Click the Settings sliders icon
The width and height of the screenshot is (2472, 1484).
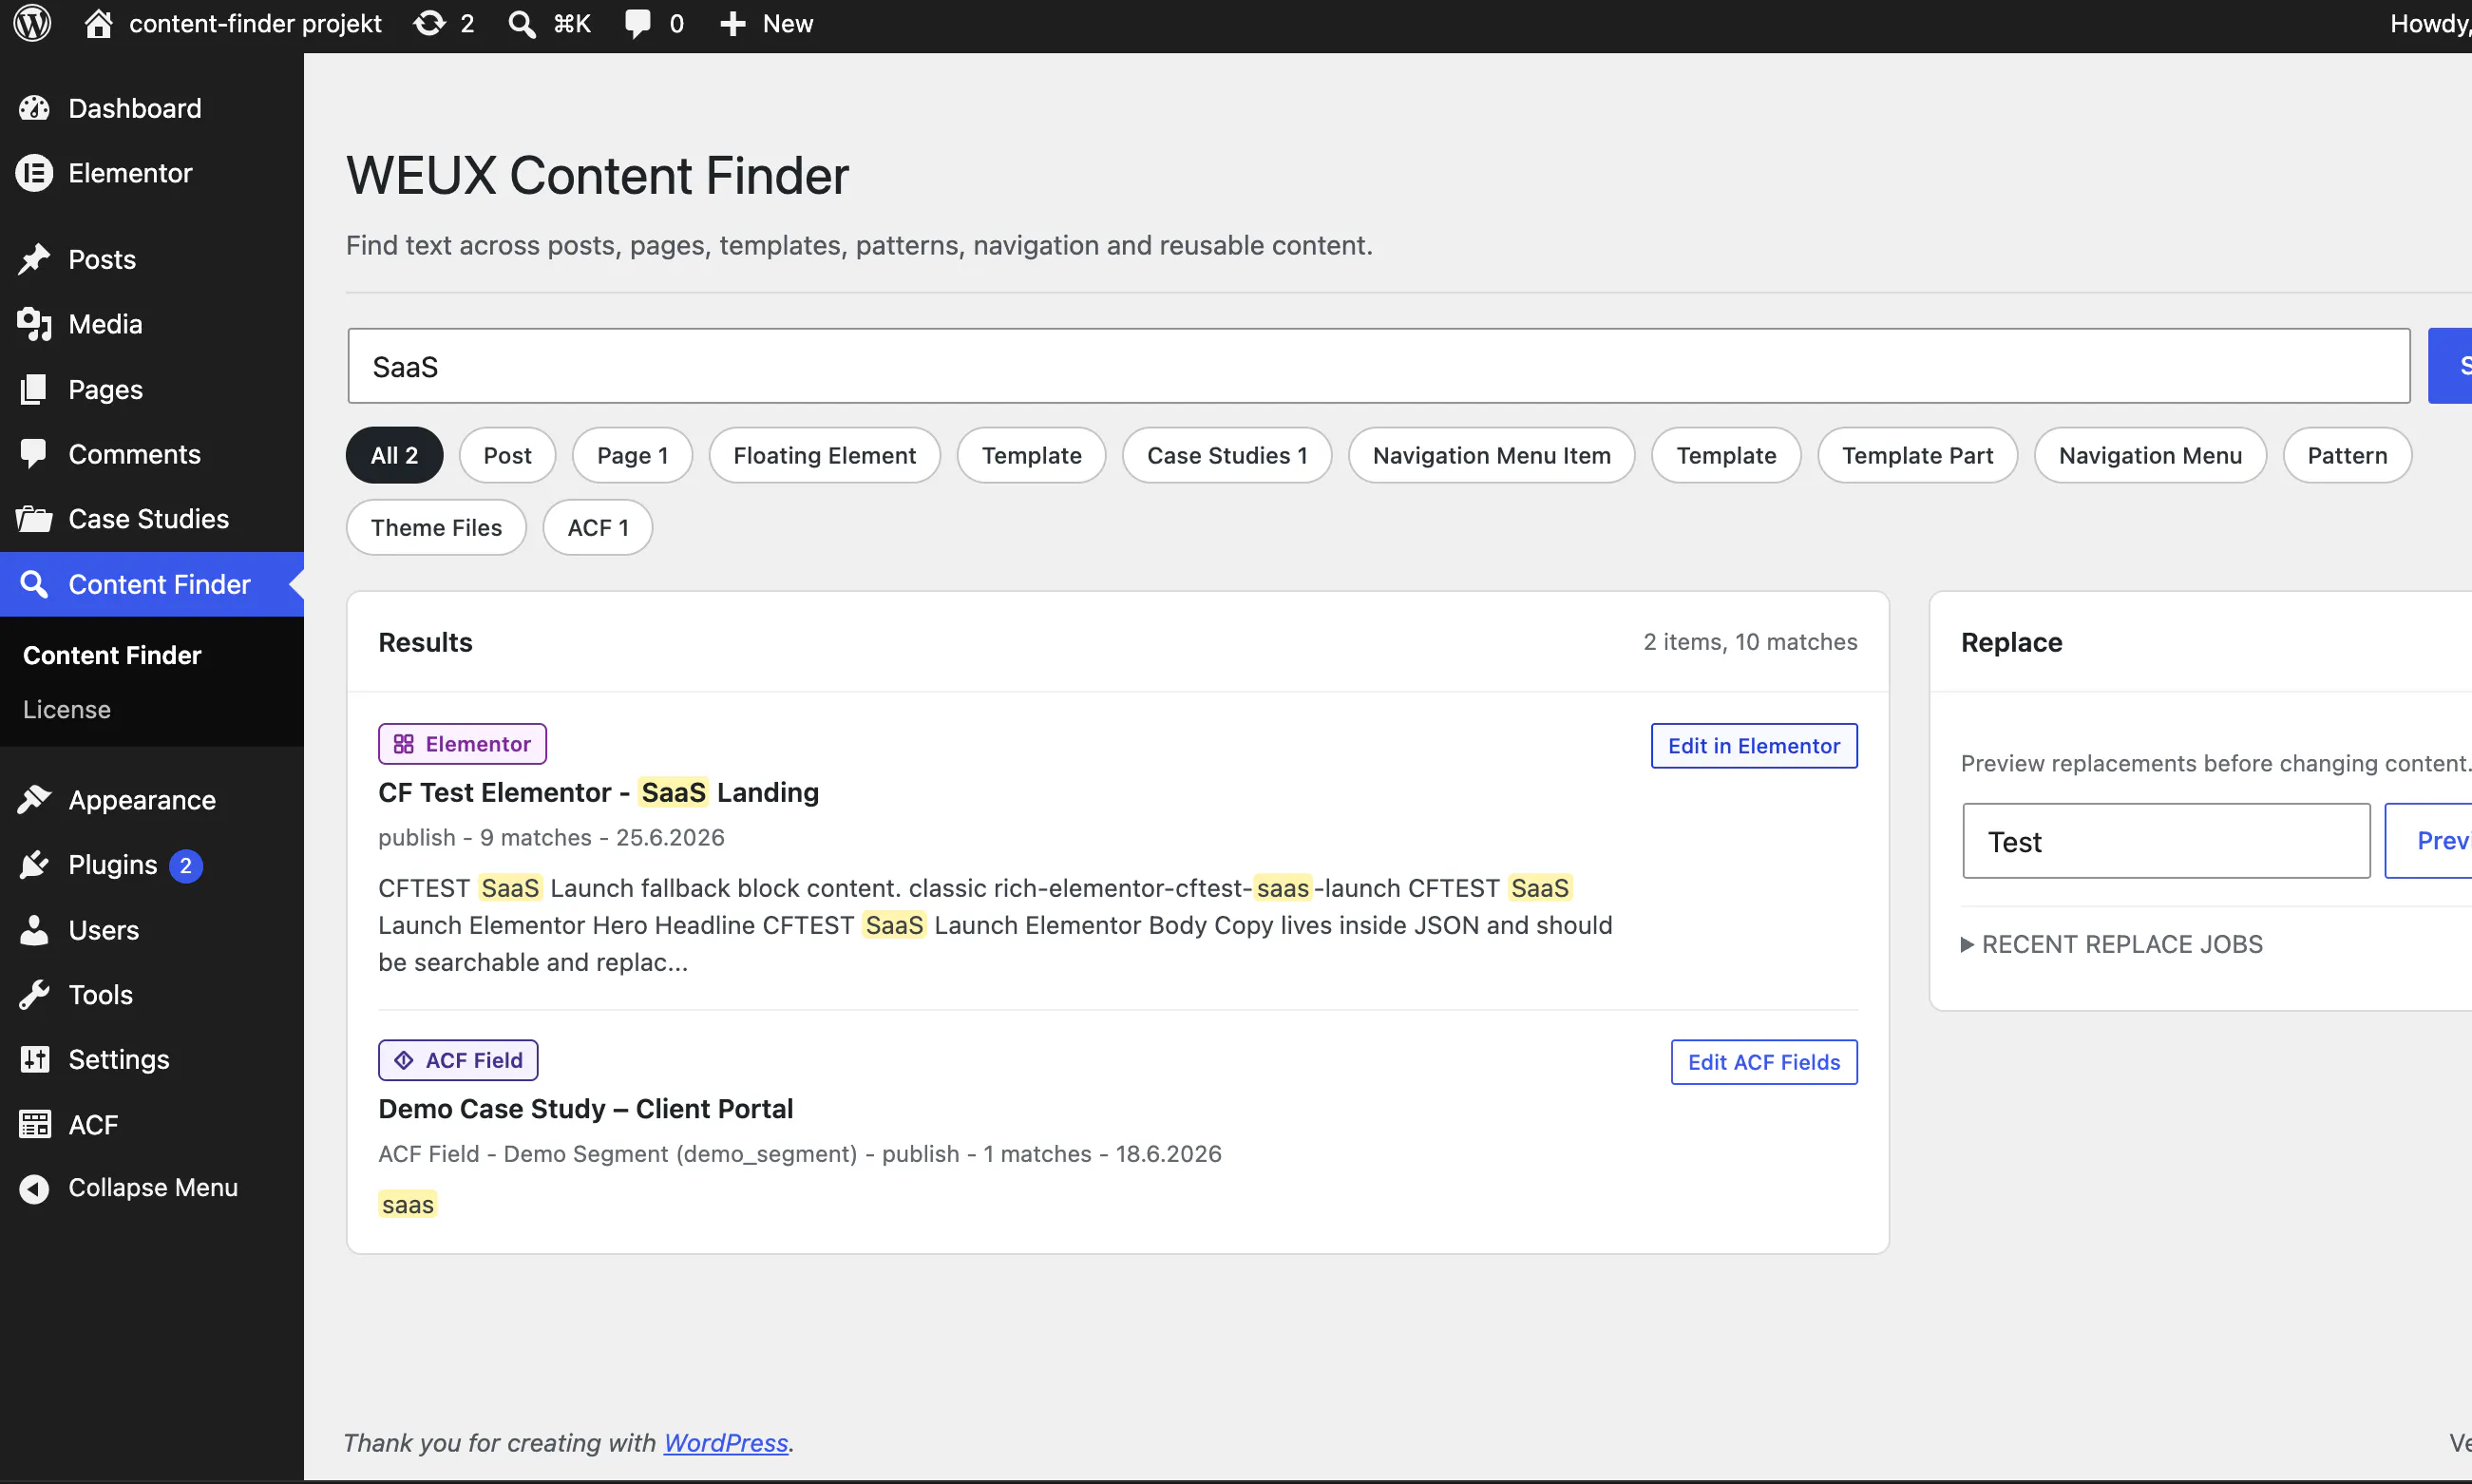(34, 1060)
